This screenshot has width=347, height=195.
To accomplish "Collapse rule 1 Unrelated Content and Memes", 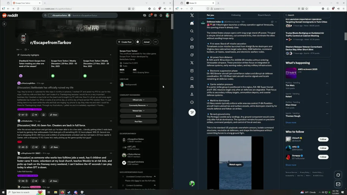I will [x=155, y=177].
